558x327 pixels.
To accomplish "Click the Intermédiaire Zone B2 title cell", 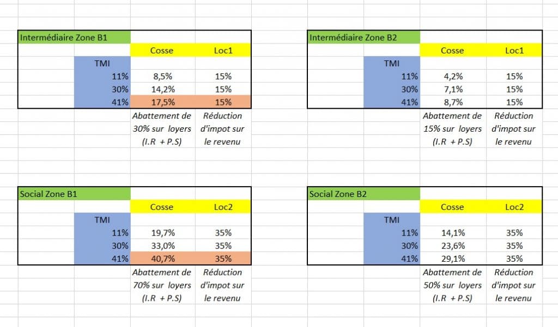I will (363, 38).
